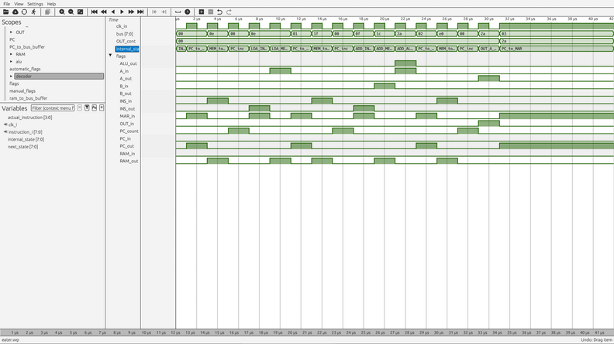Click the step right arrow icon

(122, 12)
